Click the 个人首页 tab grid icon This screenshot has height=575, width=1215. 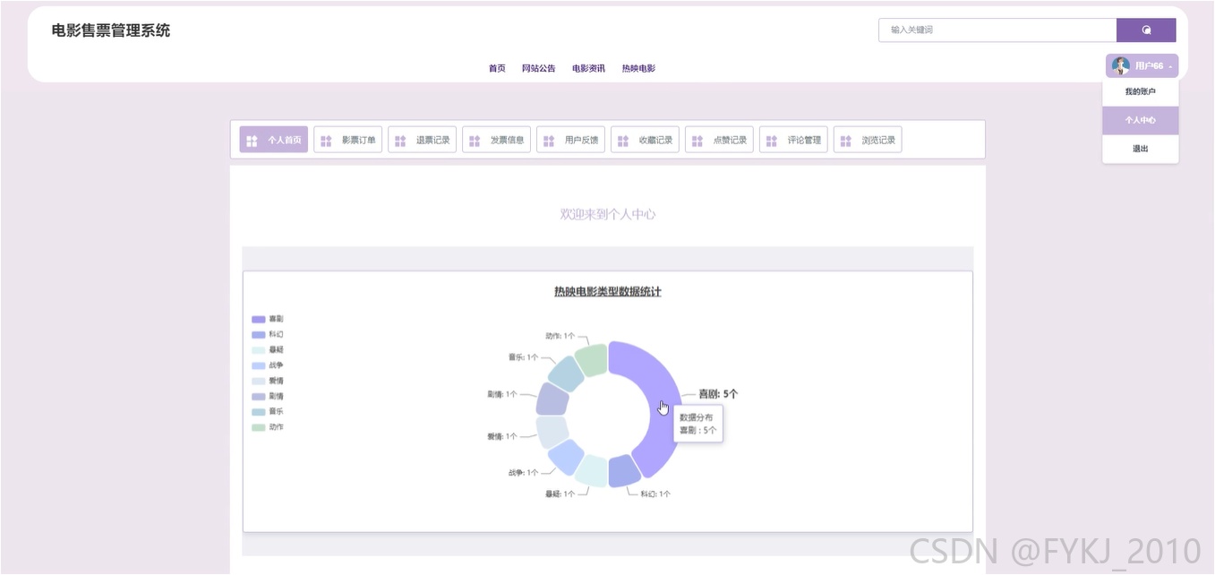[252, 140]
